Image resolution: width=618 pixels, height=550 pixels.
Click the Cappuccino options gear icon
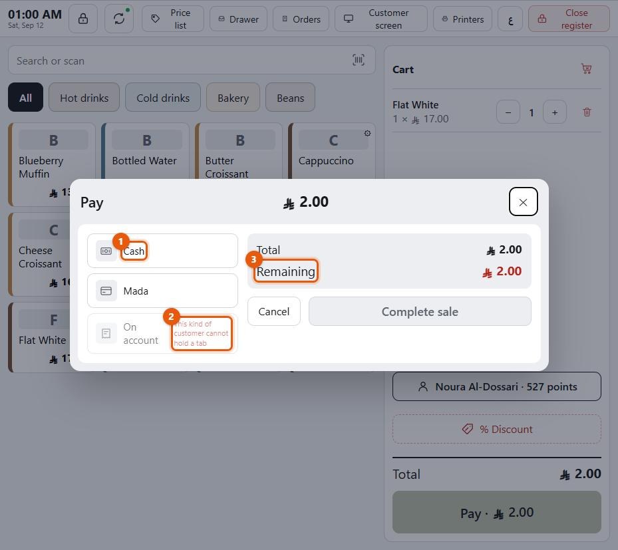pos(367,133)
